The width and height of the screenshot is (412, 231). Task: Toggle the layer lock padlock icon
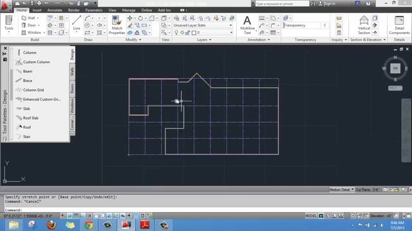(188, 33)
